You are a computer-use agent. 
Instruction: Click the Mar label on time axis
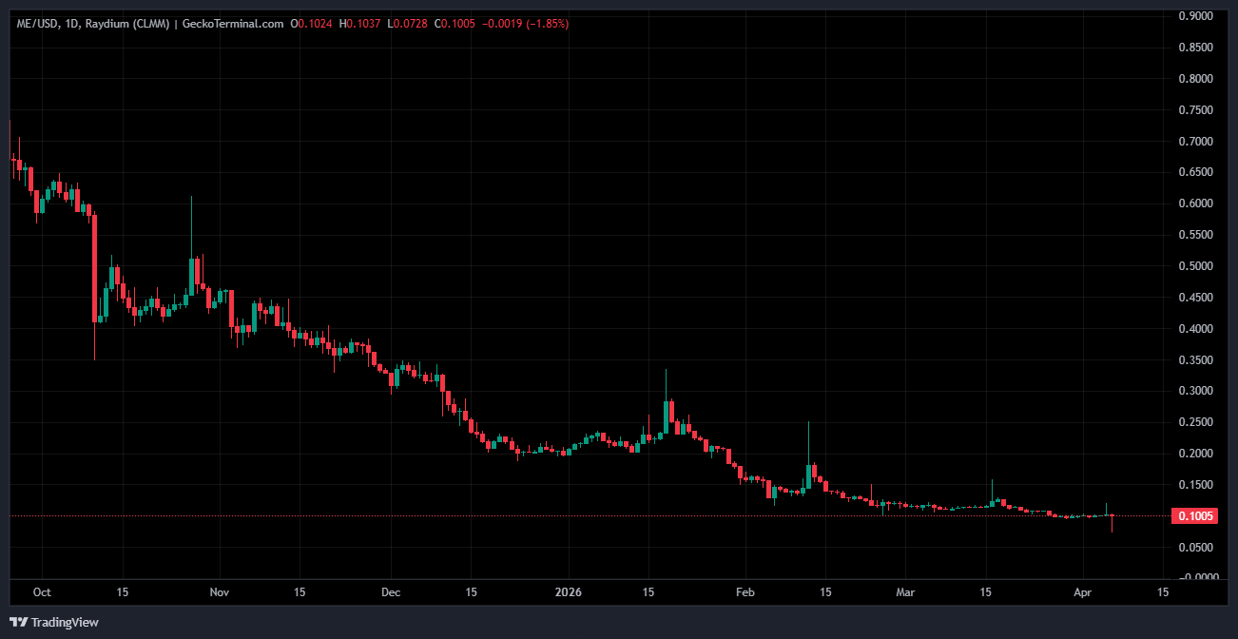coord(905,591)
